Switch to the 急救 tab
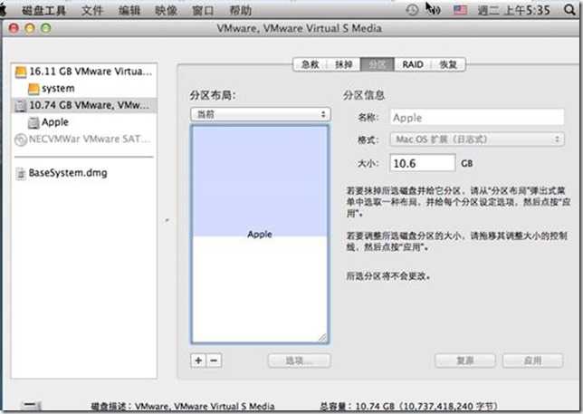 pyautogui.click(x=311, y=64)
